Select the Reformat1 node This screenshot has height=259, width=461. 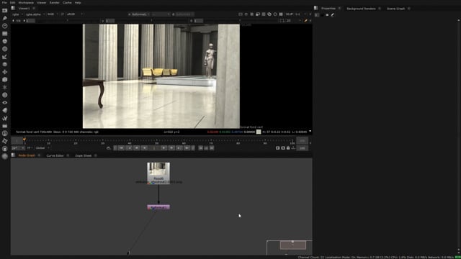(158, 207)
